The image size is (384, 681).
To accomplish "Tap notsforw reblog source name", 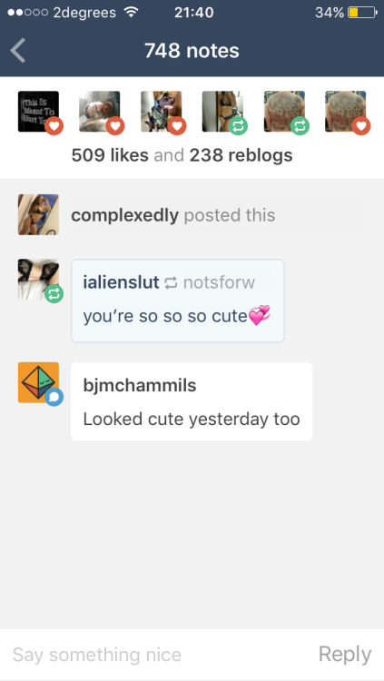I will tap(219, 282).
